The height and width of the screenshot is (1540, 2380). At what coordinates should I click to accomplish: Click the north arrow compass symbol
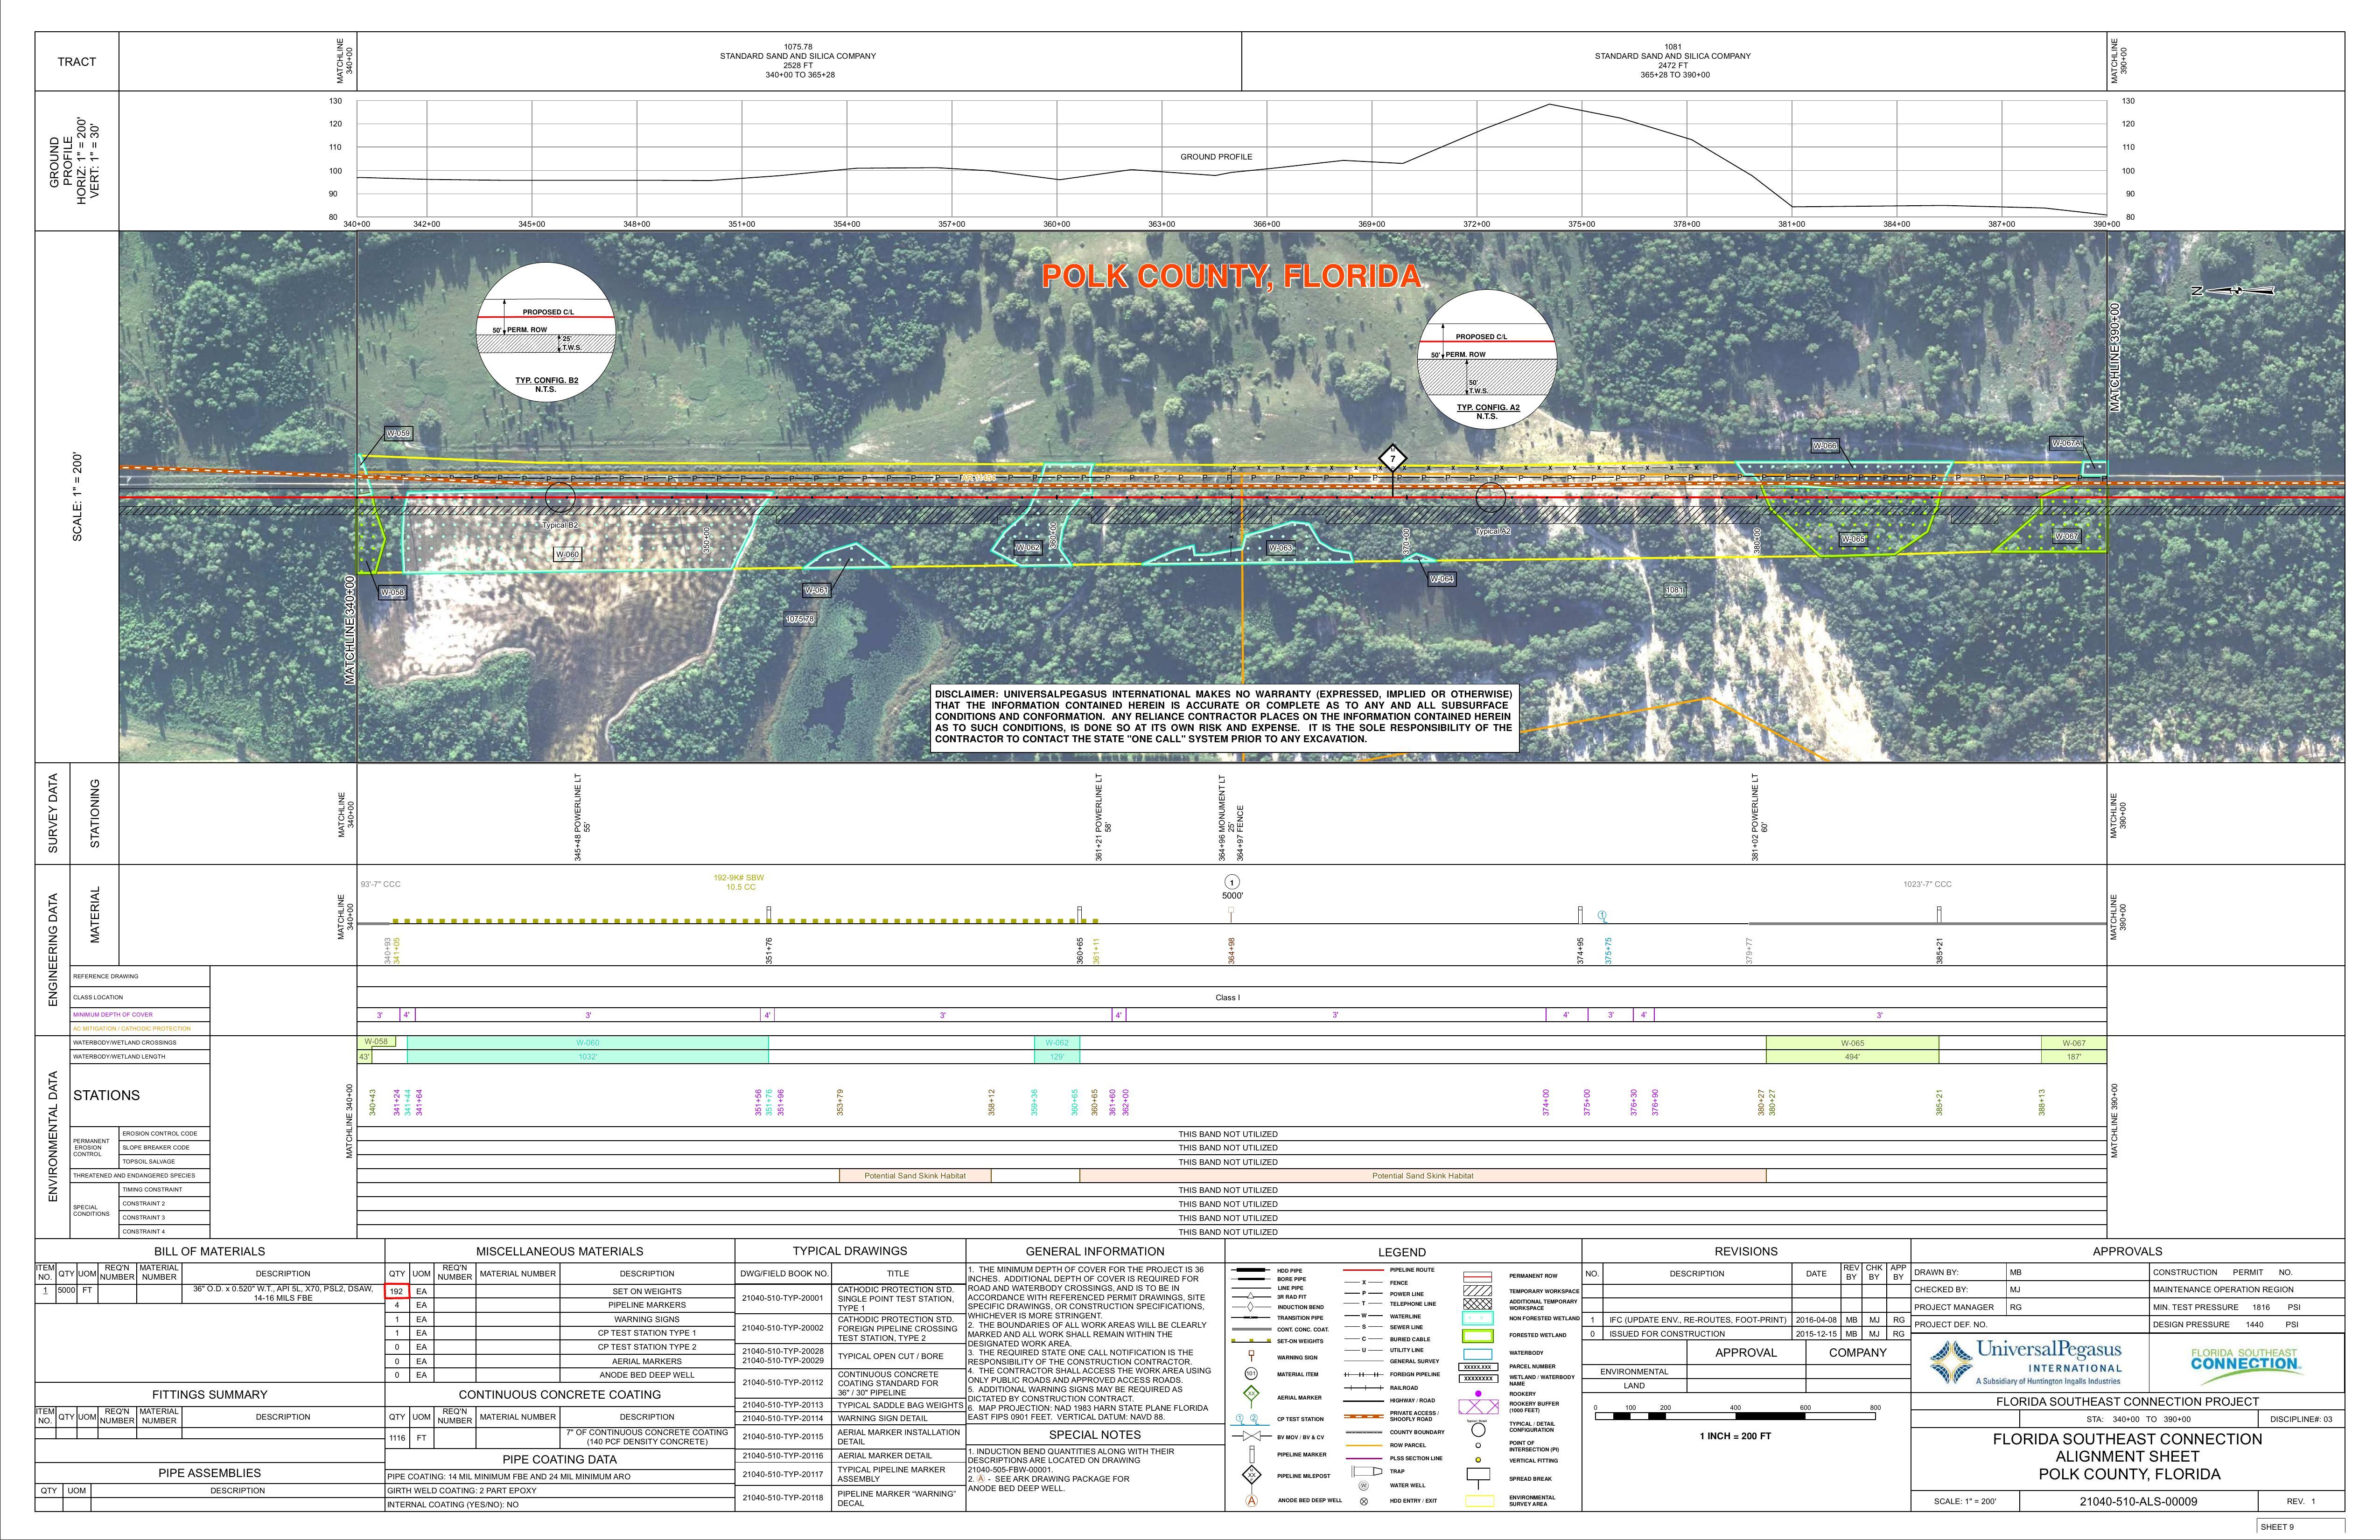(2238, 291)
